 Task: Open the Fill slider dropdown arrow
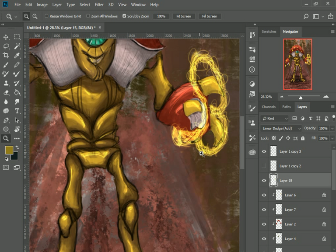[332, 138]
